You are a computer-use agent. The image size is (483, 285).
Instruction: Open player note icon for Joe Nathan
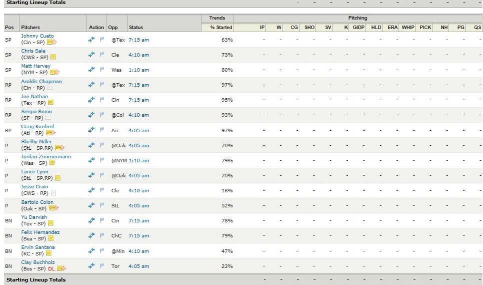tap(51, 102)
